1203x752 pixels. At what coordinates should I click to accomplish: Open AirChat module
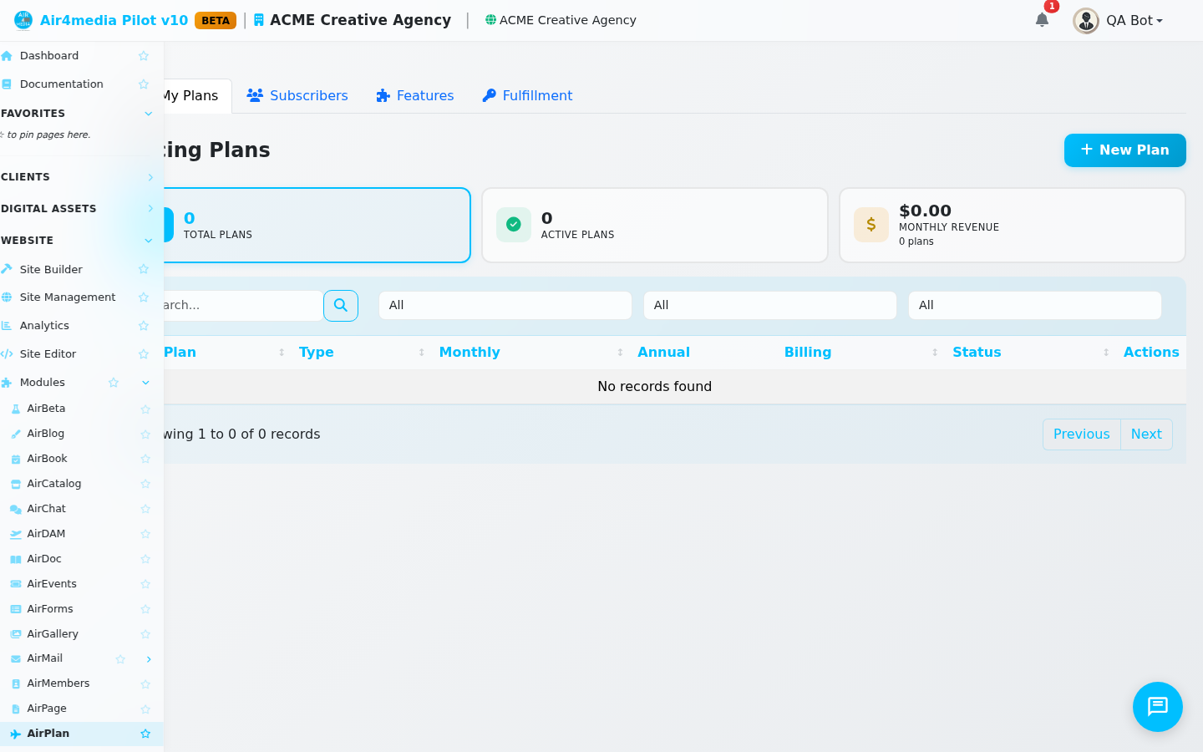click(x=47, y=509)
